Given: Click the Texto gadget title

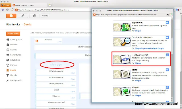Looking at the screenshot, I should [135, 70].
